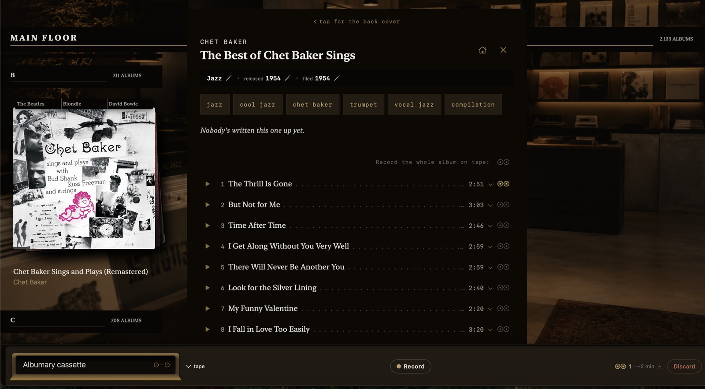This screenshot has height=389, width=705.
Task: Expand details for I Fall in Love Too Easily
Action: click(x=490, y=330)
